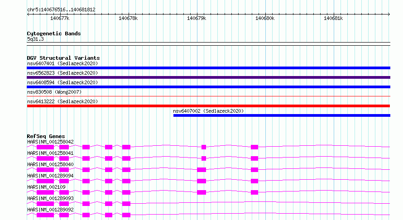Image resolution: width=403 pixels, height=220 pixels.
Task: Click the 140679k ruler tick label
Action: coord(197,18)
